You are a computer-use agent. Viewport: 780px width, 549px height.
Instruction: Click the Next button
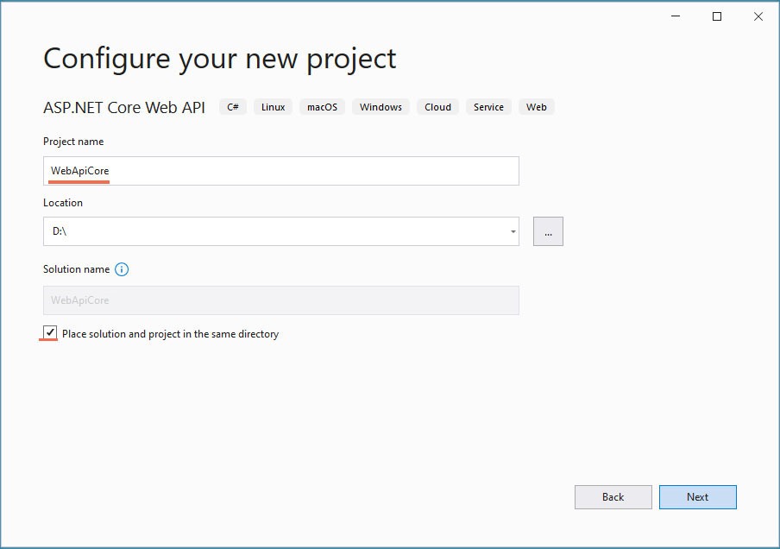(x=697, y=497)
